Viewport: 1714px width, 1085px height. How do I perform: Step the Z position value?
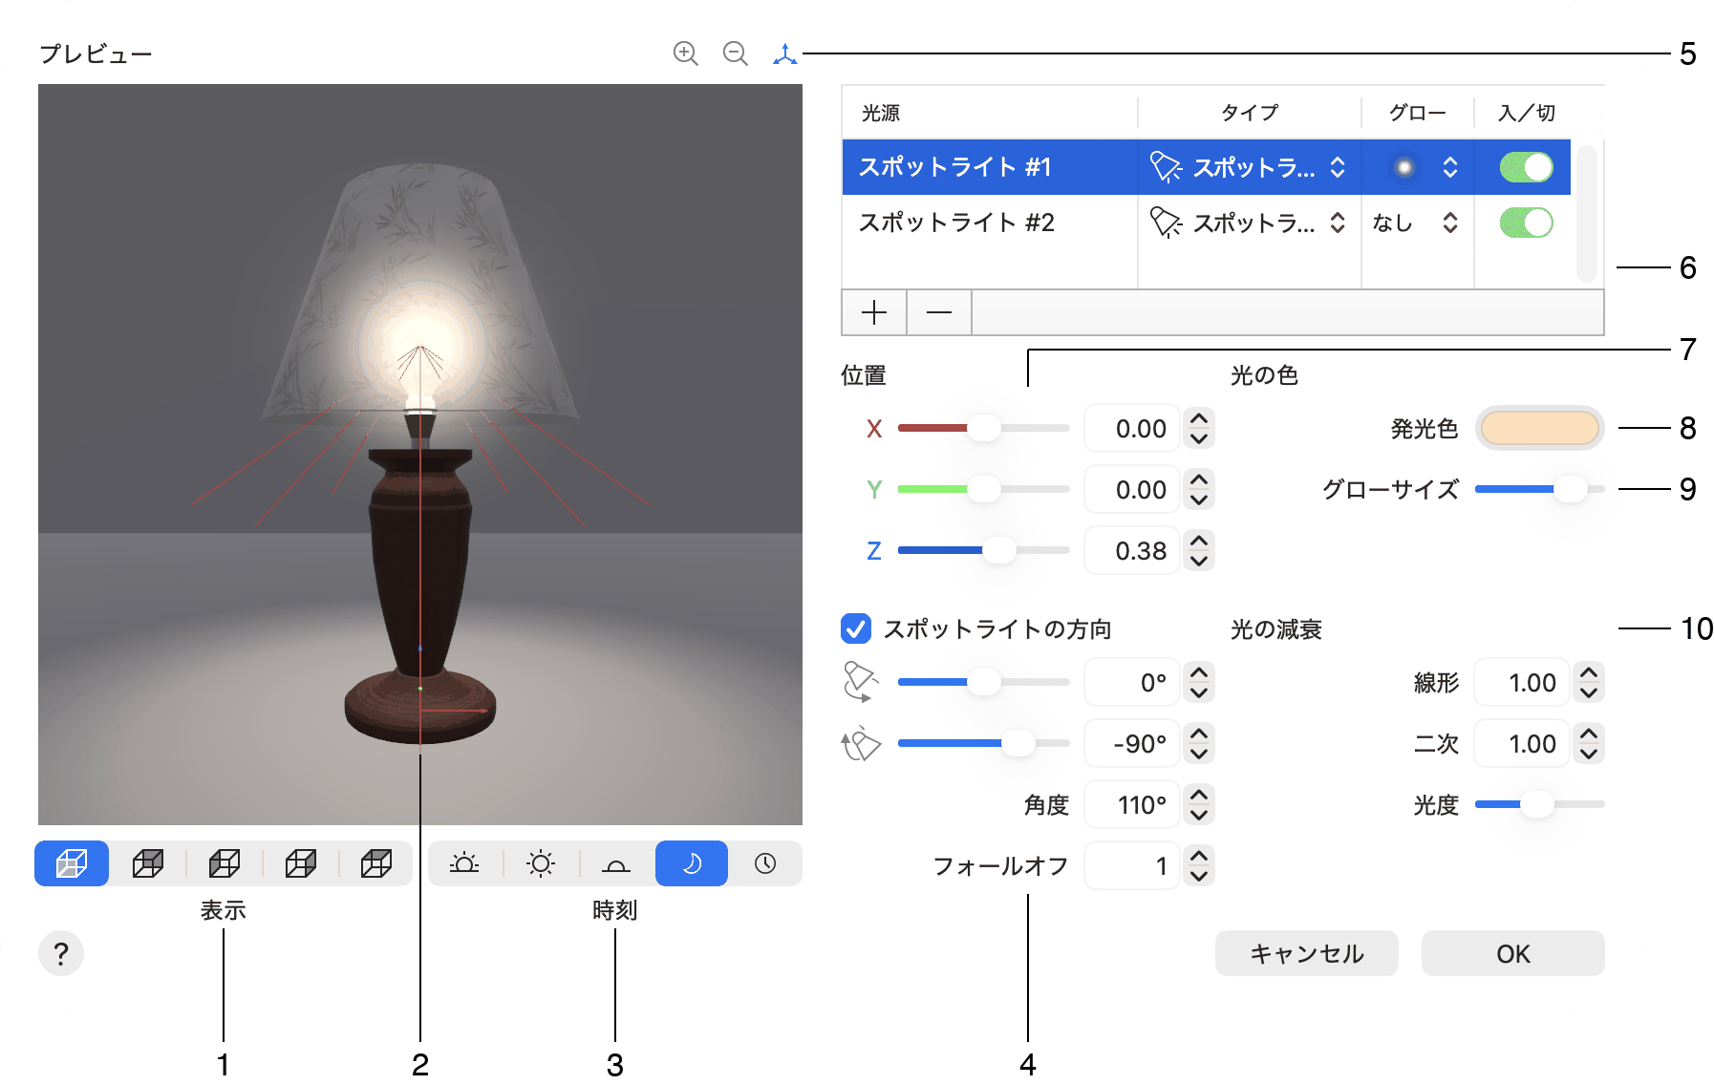point(1199,550)
